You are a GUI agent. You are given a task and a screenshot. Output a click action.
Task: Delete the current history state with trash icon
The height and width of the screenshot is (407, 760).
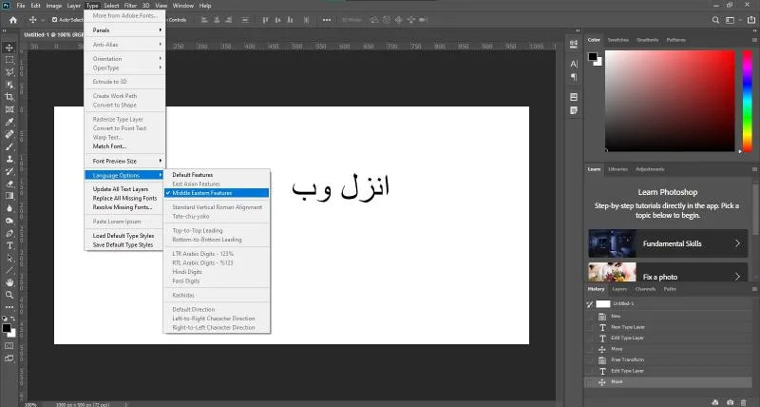pos(744,402)
